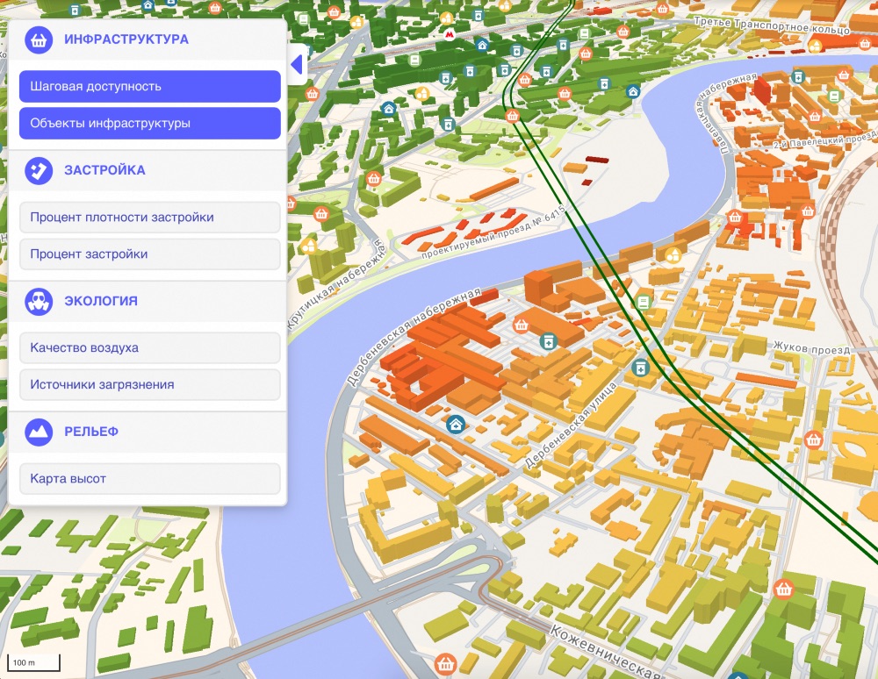Click the red metro M station icon
Image resolution: width=878 pixels, height=679 pixels.
coord(449,35)
